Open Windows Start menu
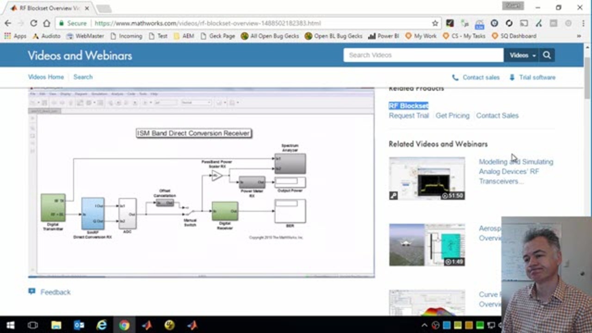 point(10,325)
